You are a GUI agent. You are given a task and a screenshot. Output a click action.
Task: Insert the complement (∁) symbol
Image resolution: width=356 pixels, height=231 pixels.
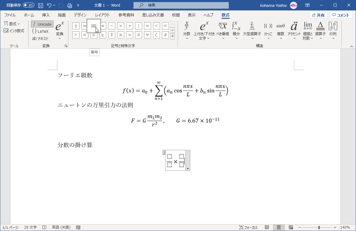point(156,35)
